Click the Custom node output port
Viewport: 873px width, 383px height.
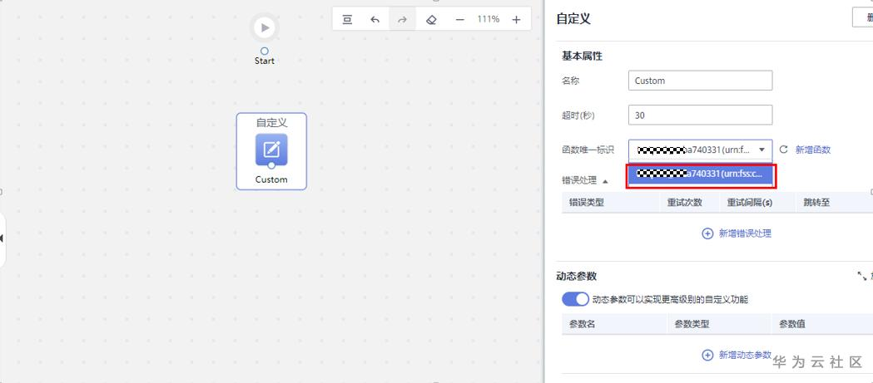click(271, 165)
